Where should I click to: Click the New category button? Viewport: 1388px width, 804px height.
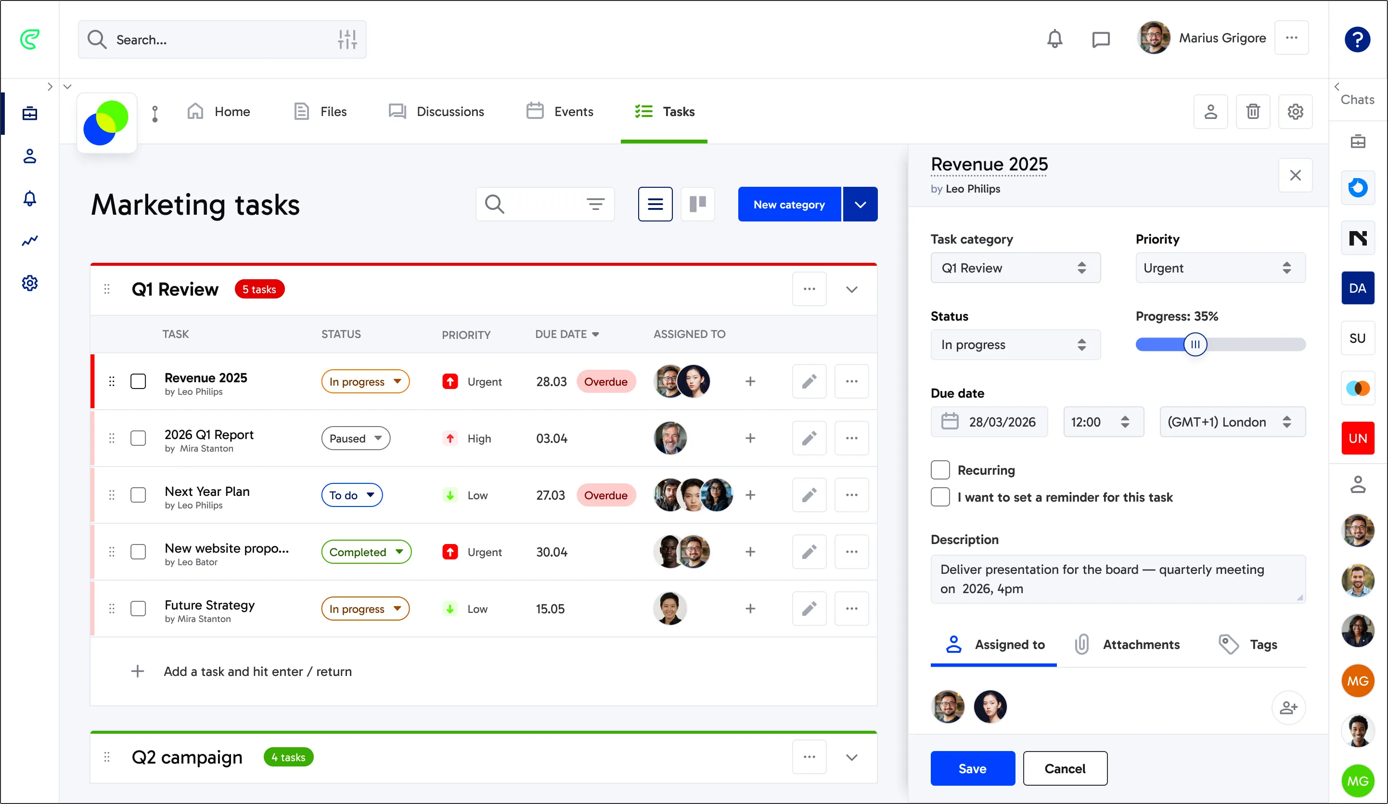(x=789, y=204)
